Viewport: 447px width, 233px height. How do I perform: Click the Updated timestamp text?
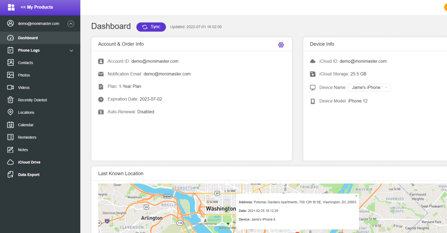(196, 27)
